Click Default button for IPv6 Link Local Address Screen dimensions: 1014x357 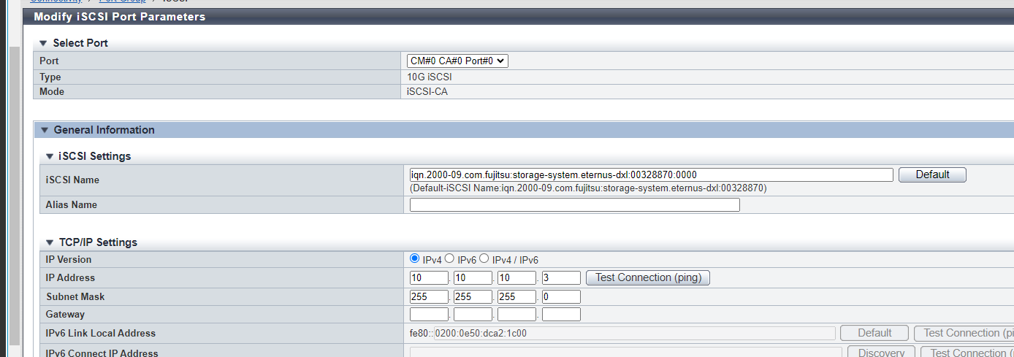pyautogui.click(x=874, y=333)
